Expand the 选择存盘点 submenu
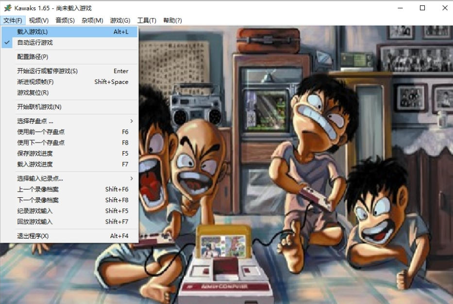Screen dimensions: 453x304 coord(69,121)
